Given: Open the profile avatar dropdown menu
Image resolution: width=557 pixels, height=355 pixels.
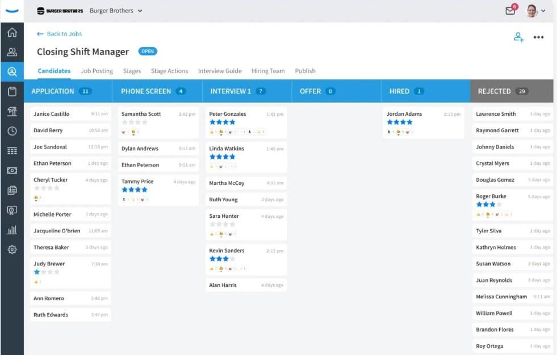Looking at the screenshot, I should pos(532,10).
